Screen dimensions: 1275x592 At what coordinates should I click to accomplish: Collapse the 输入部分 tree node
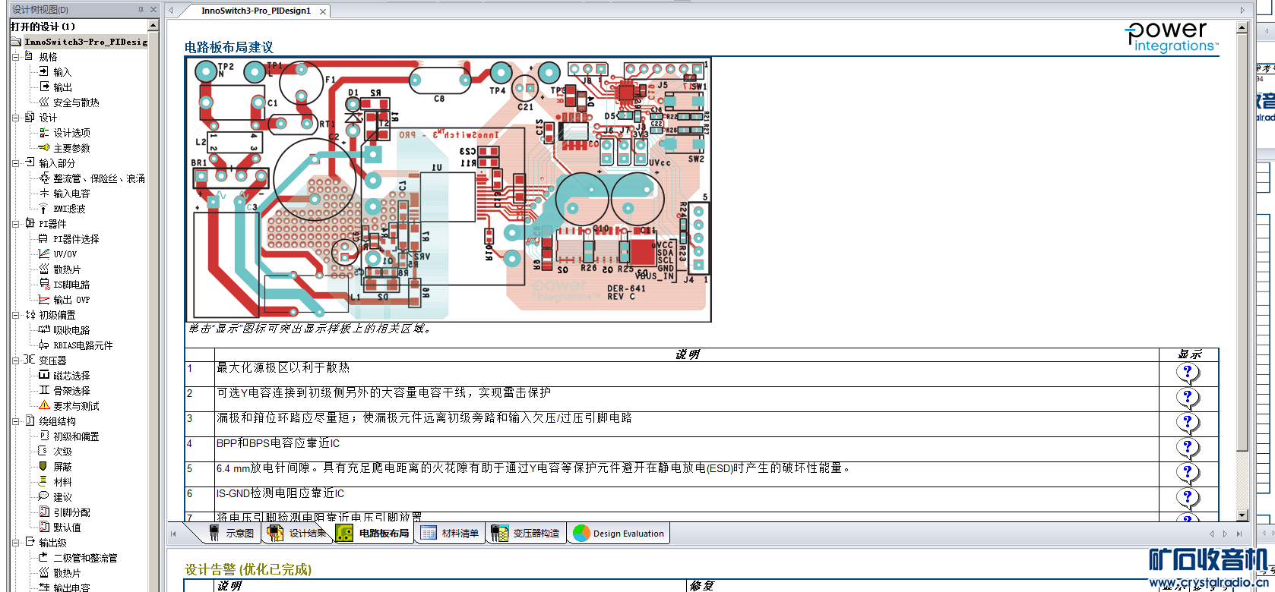click(16, 162)
